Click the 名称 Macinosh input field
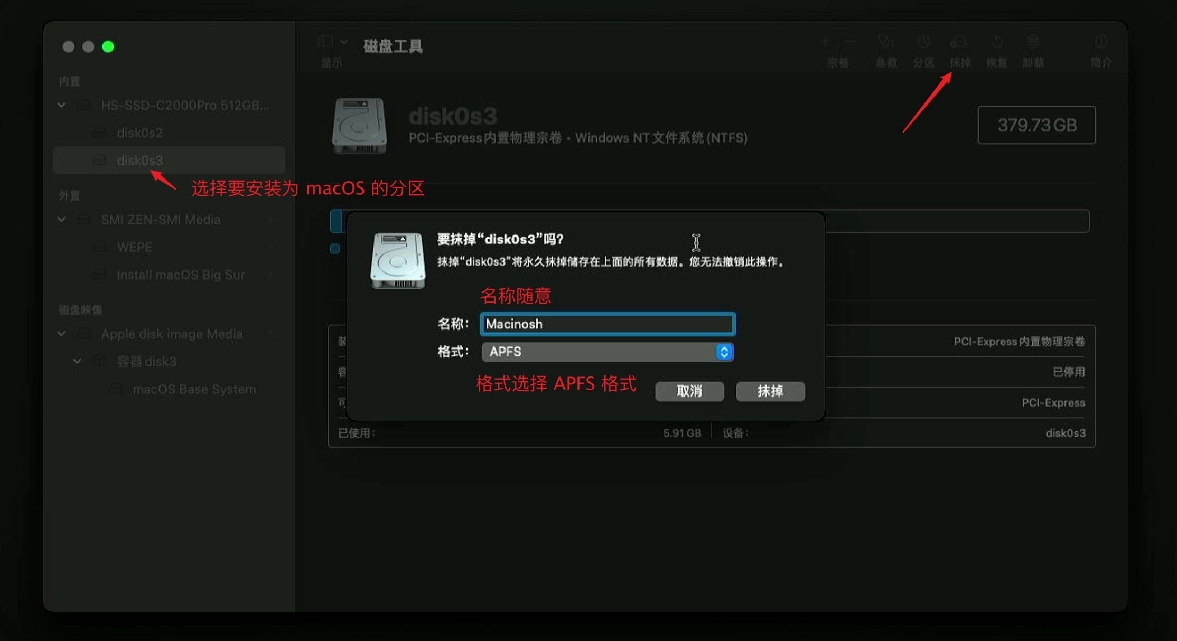The height and width of the screenshot is (641, 1177). (x=606, y=324)
